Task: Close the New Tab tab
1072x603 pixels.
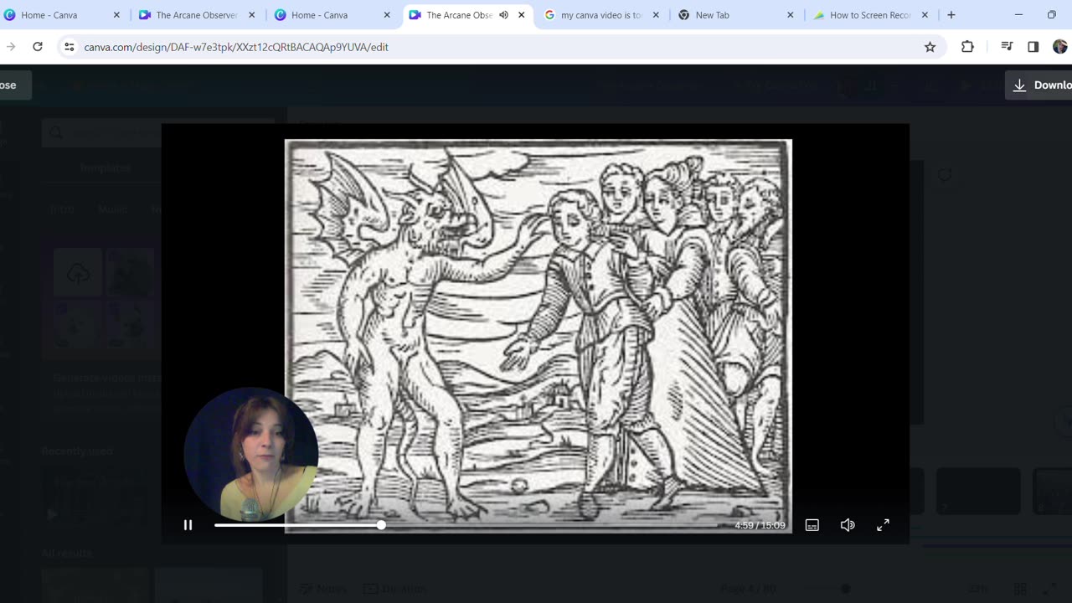Action: coord(791,15)
